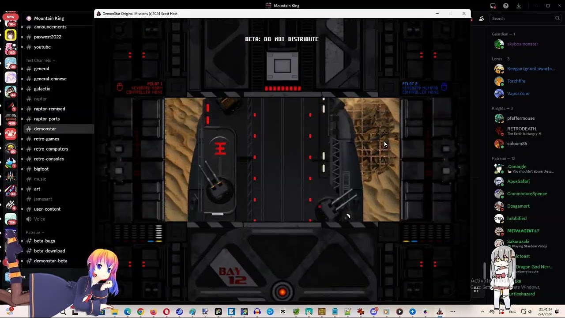Collapse the Patreon channel category

pyautogui.click(x=35, y=232)
